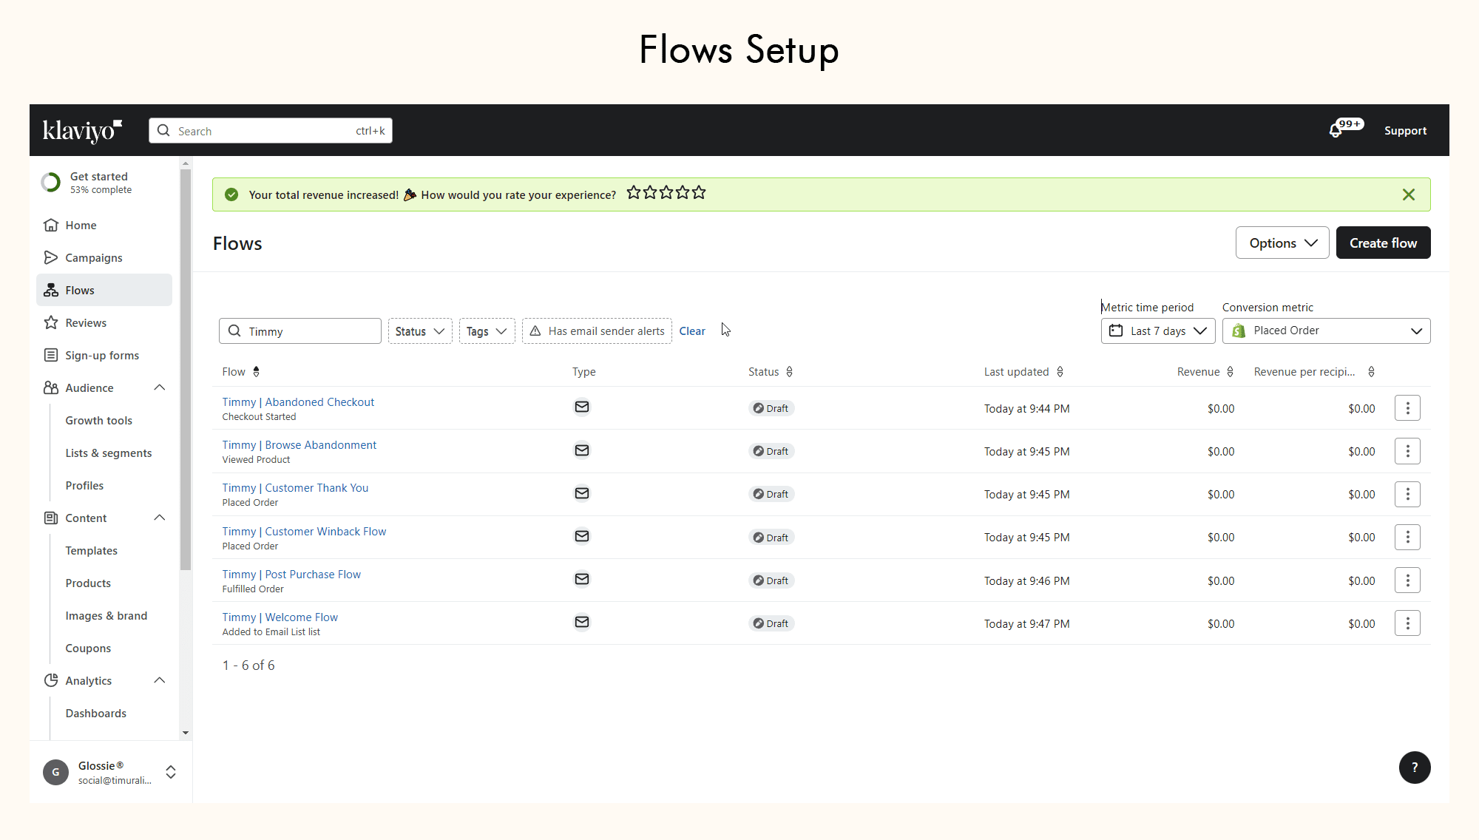Collapse the Audience section in sidebar
The width and height of the screenshot is (1479, 840).
(159, 387)
